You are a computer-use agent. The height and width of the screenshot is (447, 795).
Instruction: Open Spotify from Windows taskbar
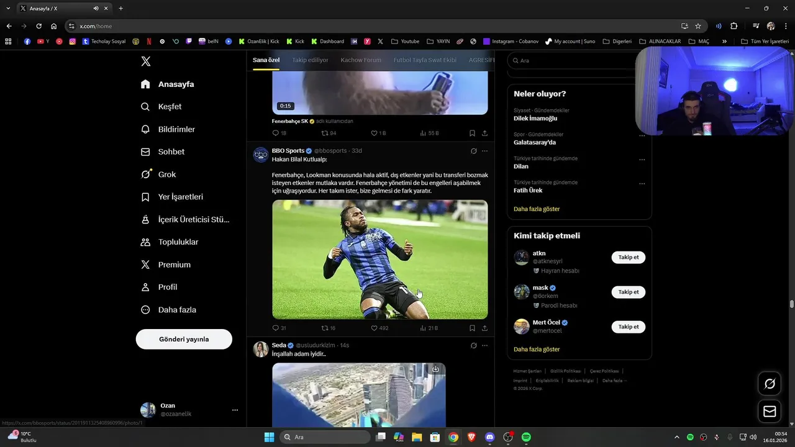point(526,437)
